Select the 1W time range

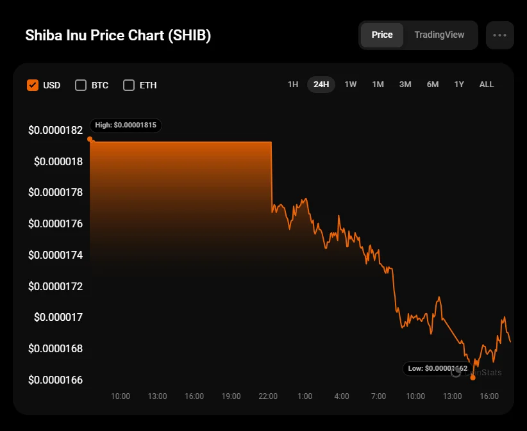(x=351, y=85)
